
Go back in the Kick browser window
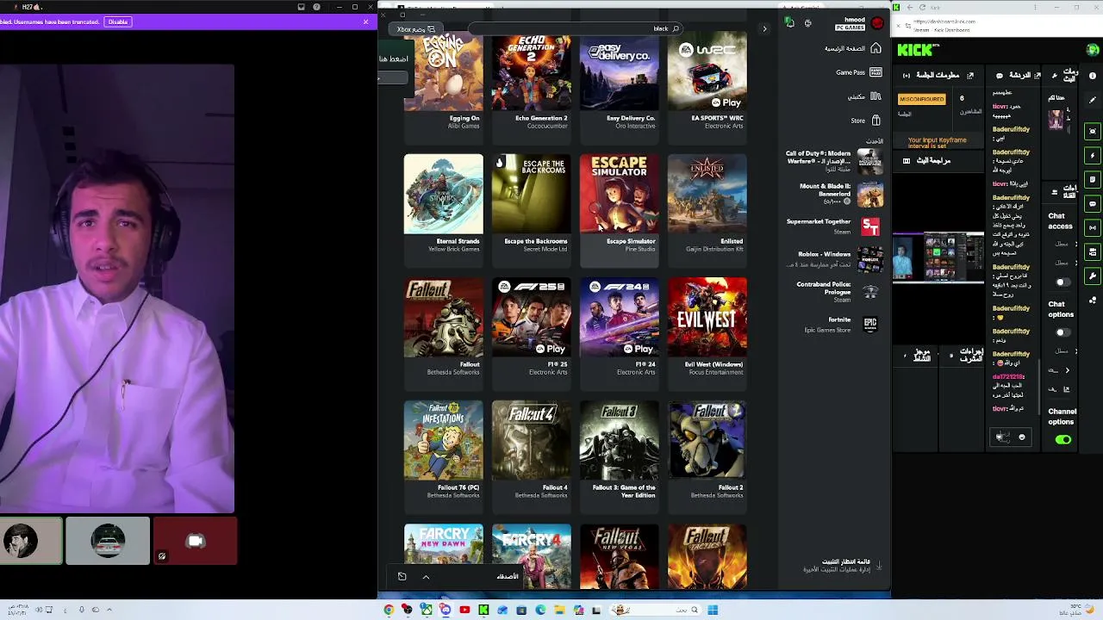click(910, 8)
